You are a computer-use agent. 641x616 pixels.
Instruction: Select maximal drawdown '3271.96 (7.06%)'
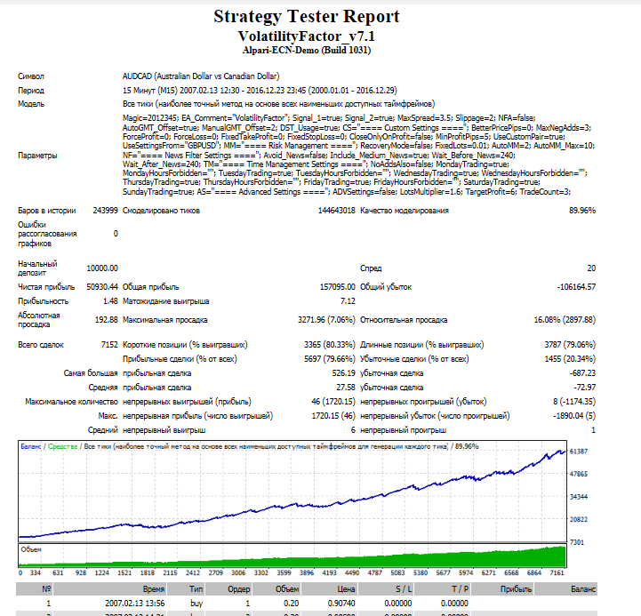(x=326, y=320)
